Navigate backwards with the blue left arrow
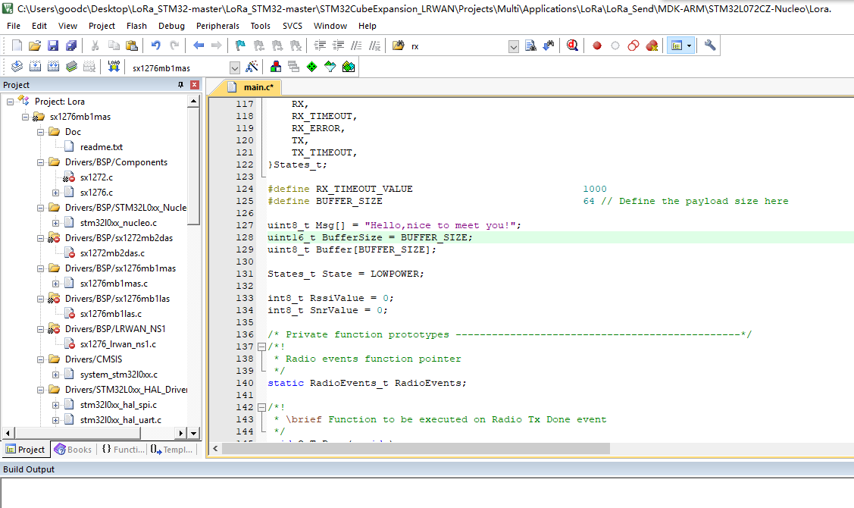This screenshot has width=854, height=508. (x=199, y=45)
